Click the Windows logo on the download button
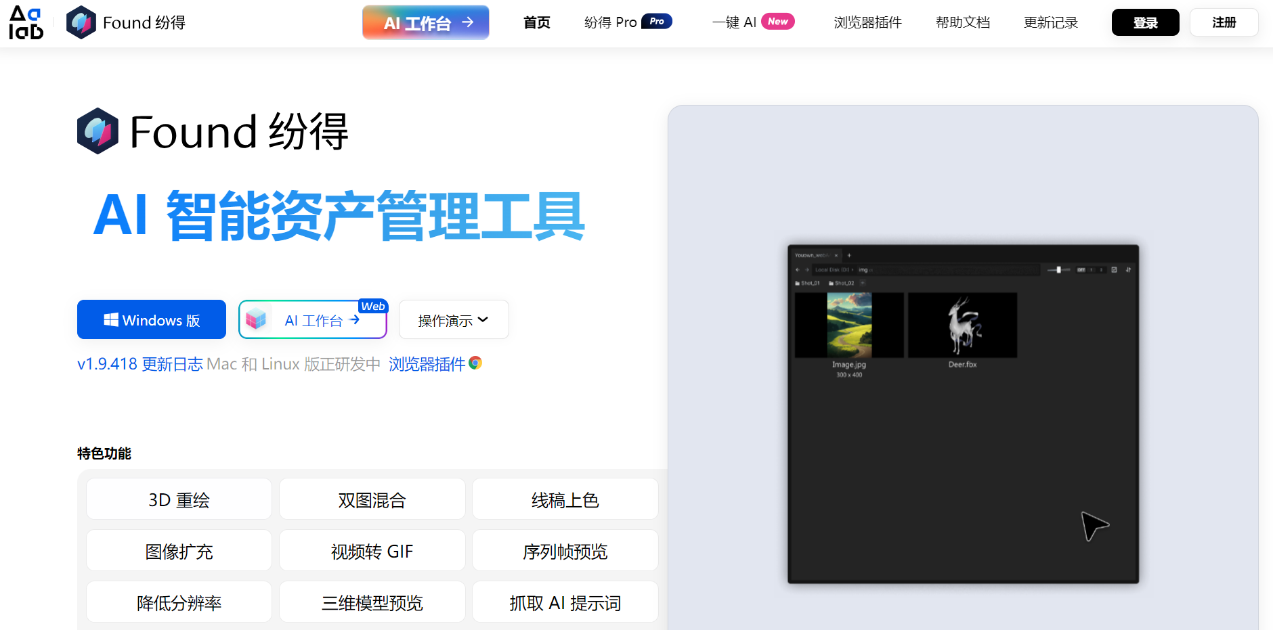 pos(112,319)
